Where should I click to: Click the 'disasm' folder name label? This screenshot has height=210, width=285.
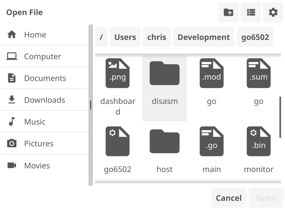[x=165, y=101]
